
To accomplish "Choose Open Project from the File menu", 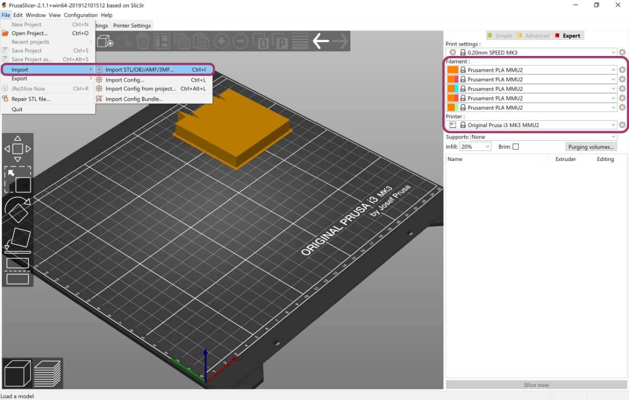I will tap(48, 33).
